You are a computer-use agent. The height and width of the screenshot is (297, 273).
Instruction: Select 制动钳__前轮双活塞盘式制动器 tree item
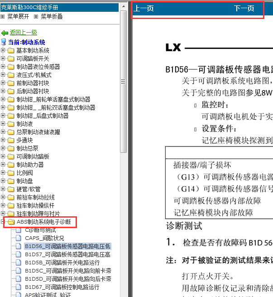56,107
